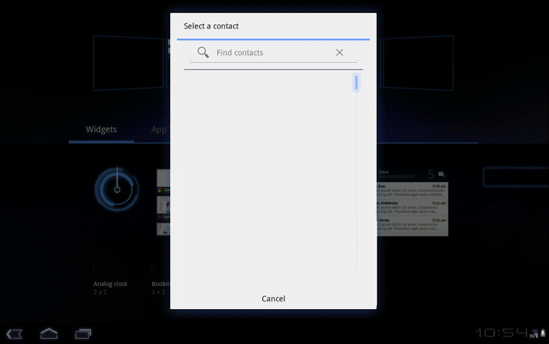Click the magnifying glass search icon

coord(203,52)
